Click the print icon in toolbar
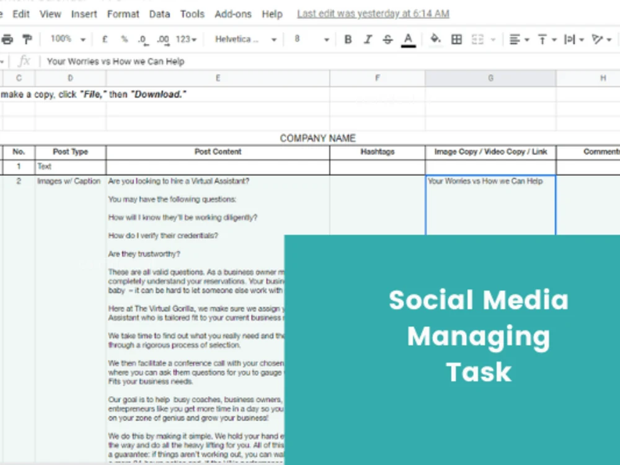This screenshot has width=620, height=465. (x=7, y=39)
